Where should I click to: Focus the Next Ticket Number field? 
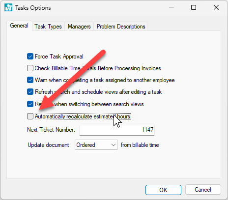click(x=117, y=130)
